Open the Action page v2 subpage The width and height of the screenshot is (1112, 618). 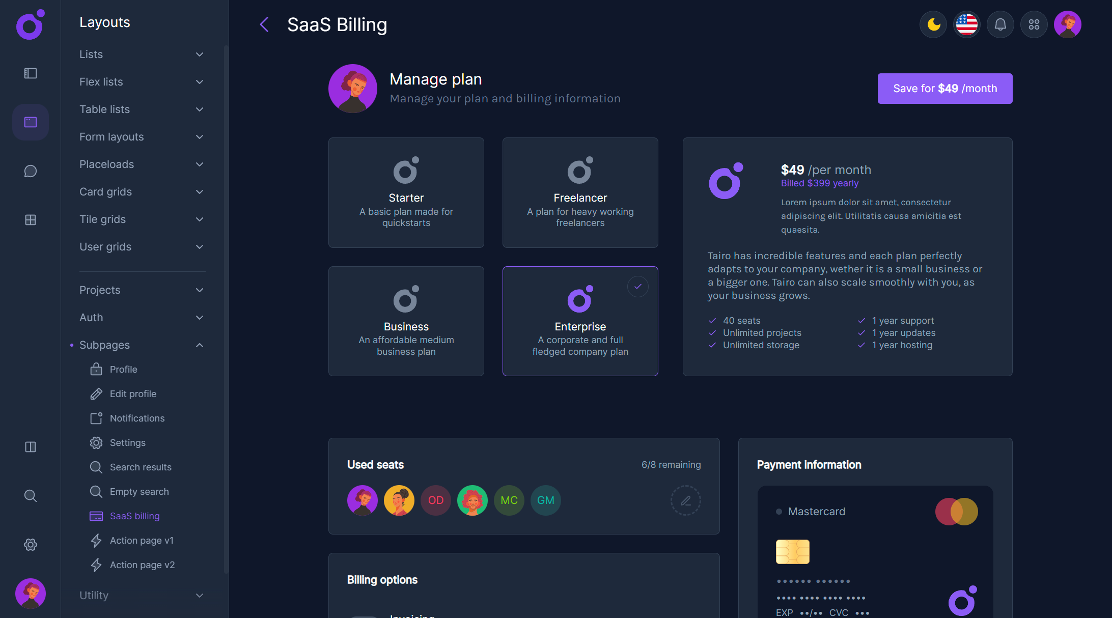coord(142,565)
